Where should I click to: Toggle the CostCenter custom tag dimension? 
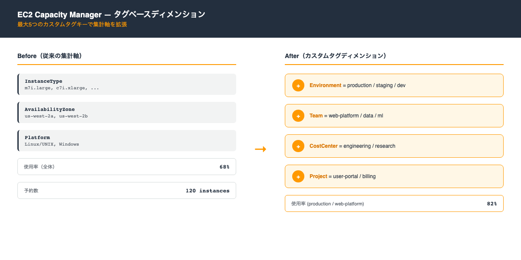(x=394, y=146)
